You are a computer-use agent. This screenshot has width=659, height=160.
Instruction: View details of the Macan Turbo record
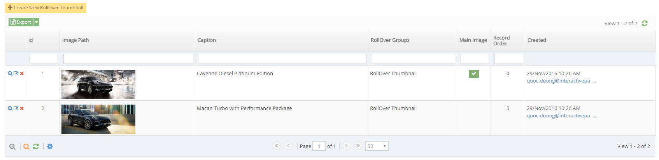point(10,108)
